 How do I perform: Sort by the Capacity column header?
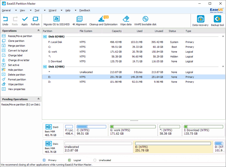(112, 31)
